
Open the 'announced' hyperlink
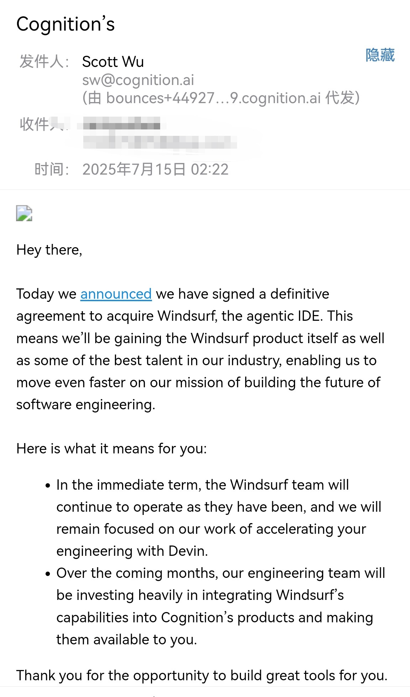pos(116,294)
